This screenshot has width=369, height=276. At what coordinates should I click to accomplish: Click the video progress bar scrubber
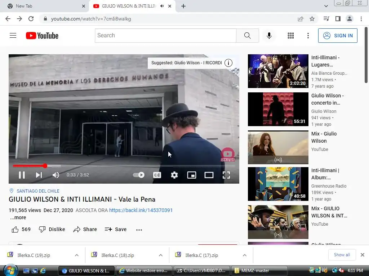click(x=45, y=166)
